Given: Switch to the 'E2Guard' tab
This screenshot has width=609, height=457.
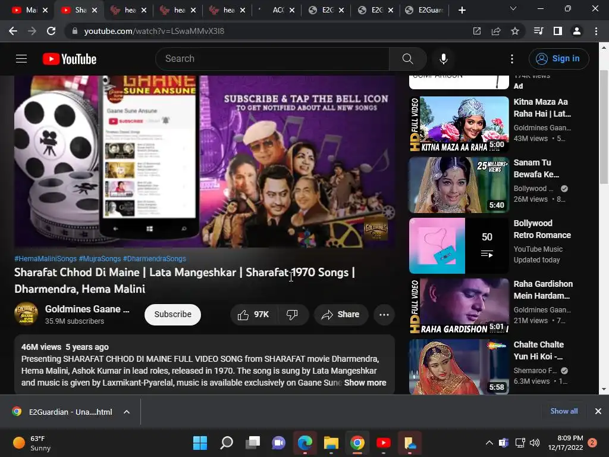Looking at the screenshot, I should pyautogui.click(x=425, y=10).
